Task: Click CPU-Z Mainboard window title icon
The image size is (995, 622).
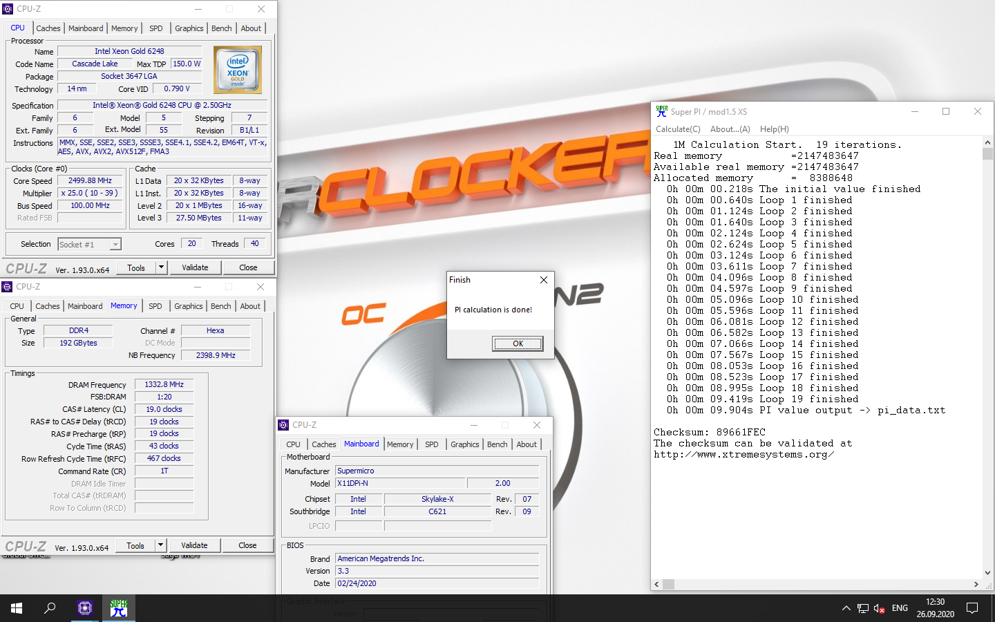Action: click(284, 425)
